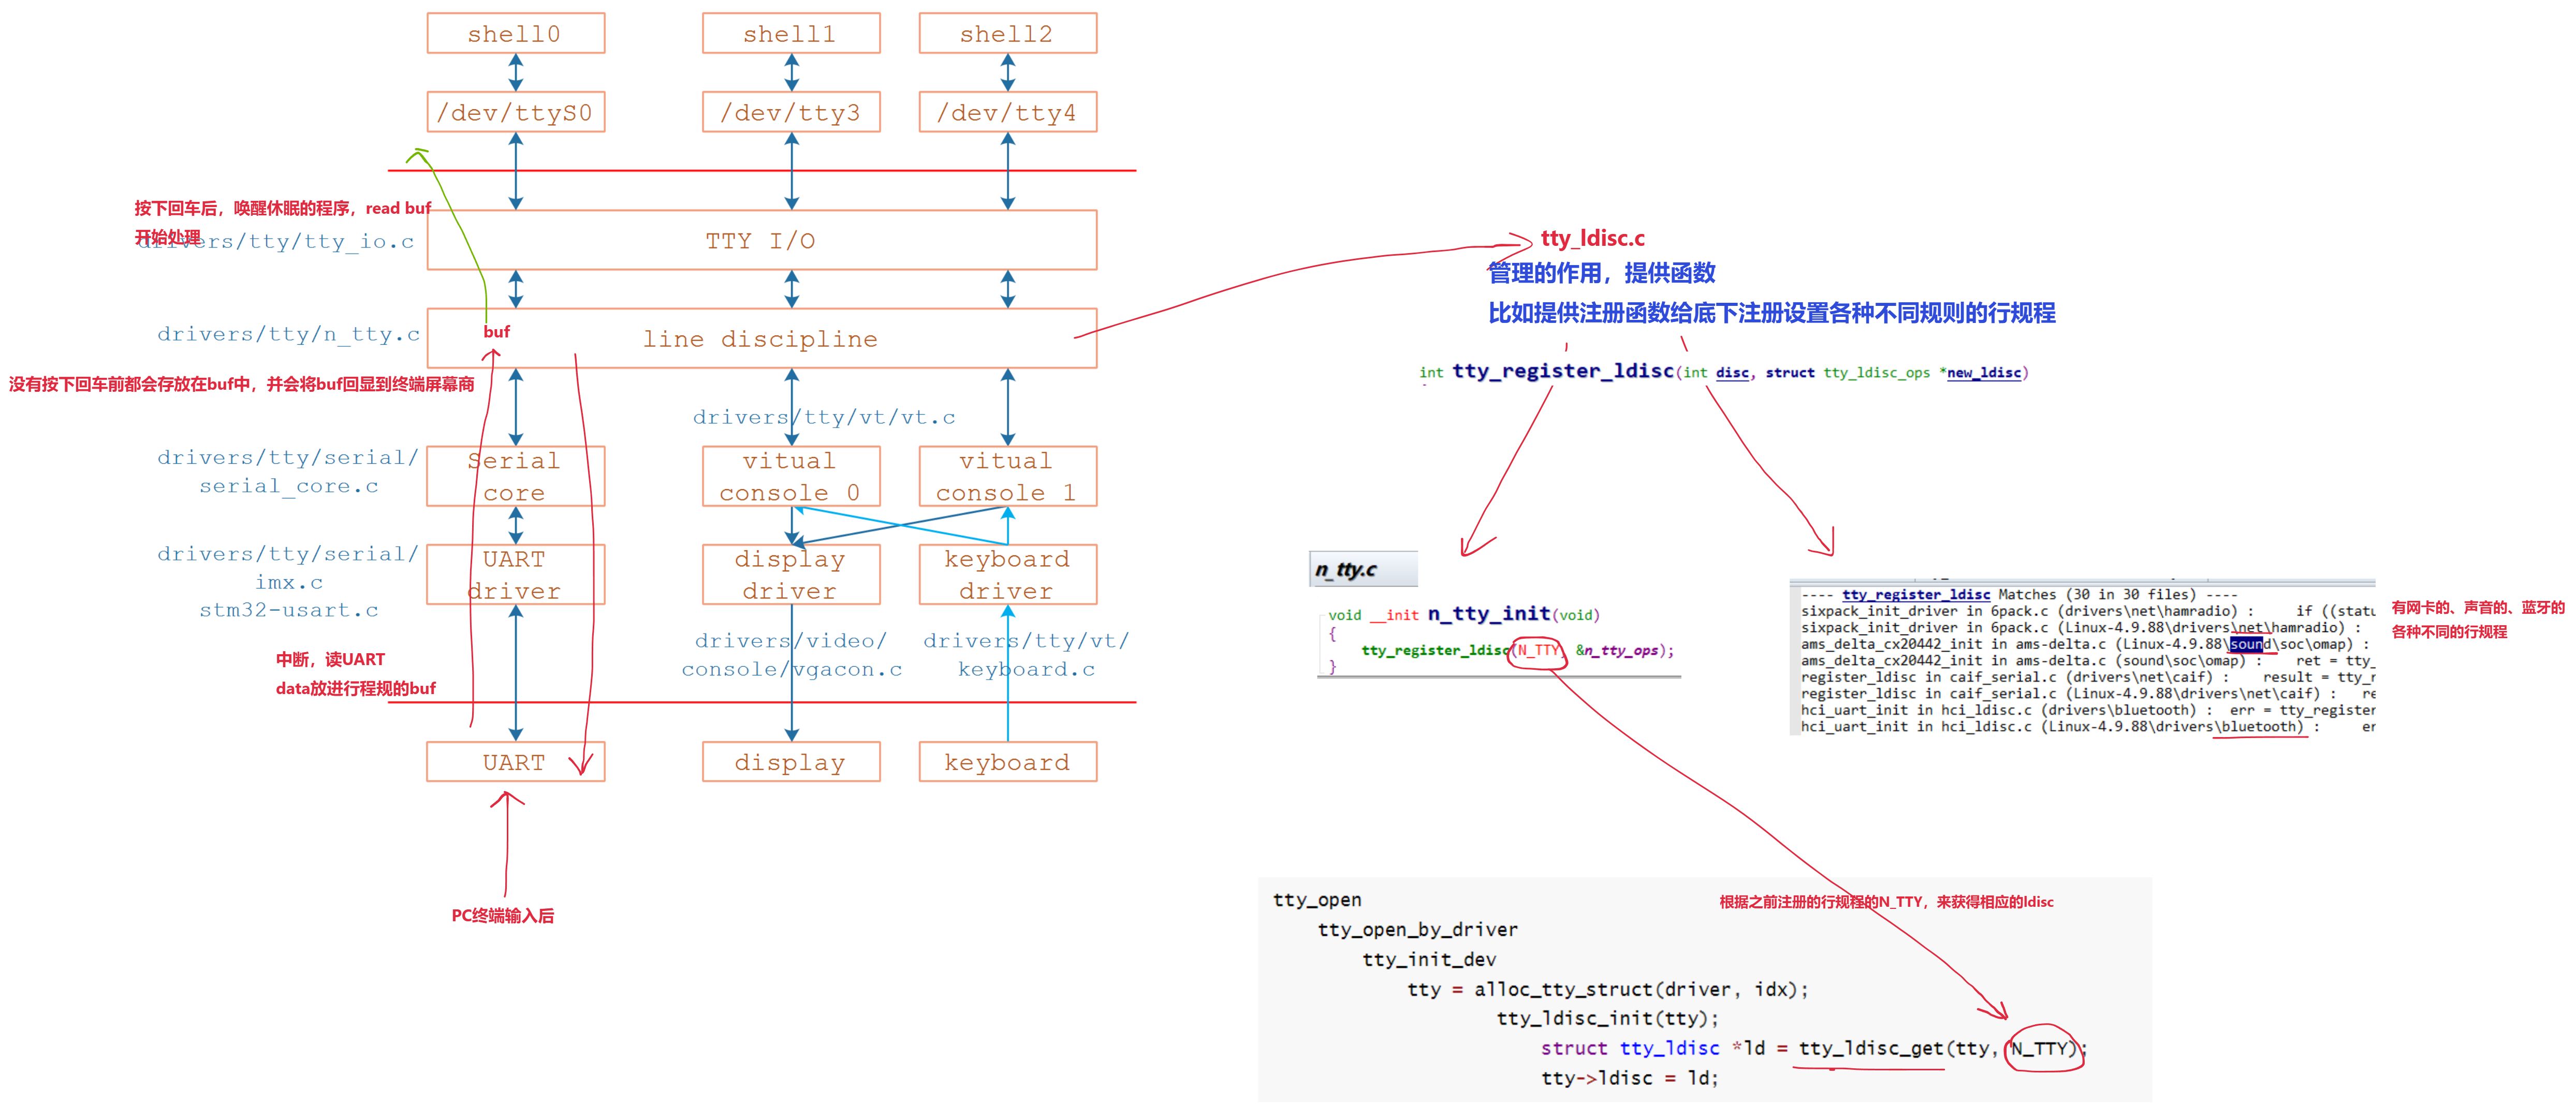Open the n_tty.c file tab
Image resolution: width=2576 pixels, height=1104 pixels.
pyautogui.click(x=1363, y=569)
